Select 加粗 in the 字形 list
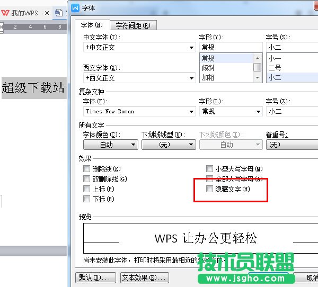Viewport: 318px width, 287px height. point(208,77)
